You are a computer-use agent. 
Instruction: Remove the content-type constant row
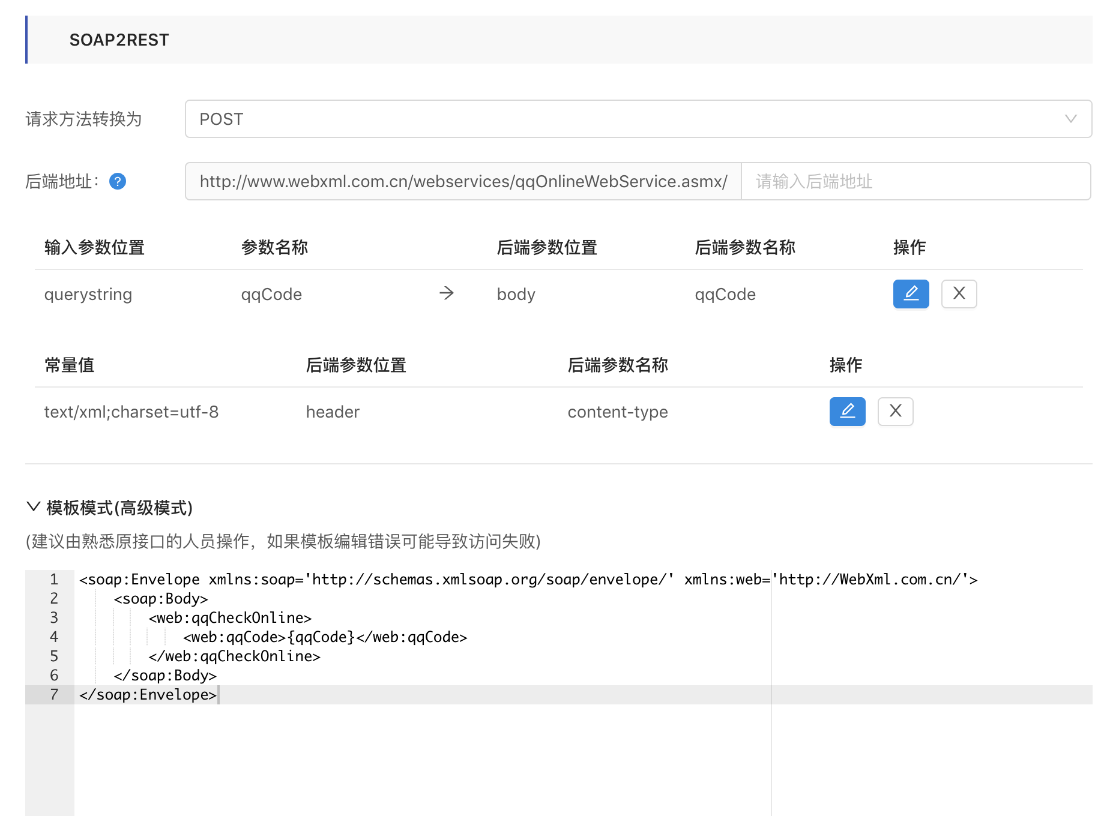coord(895,412)
